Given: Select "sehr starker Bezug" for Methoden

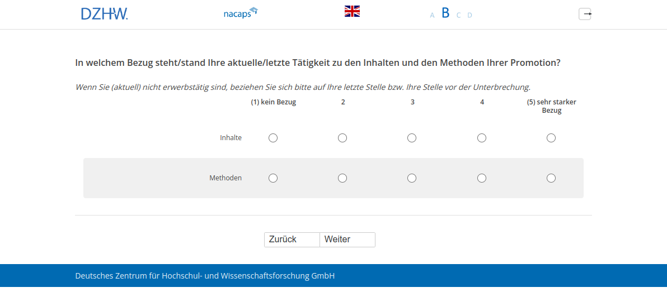Looking at the screenshot, I should coord(551,178).
